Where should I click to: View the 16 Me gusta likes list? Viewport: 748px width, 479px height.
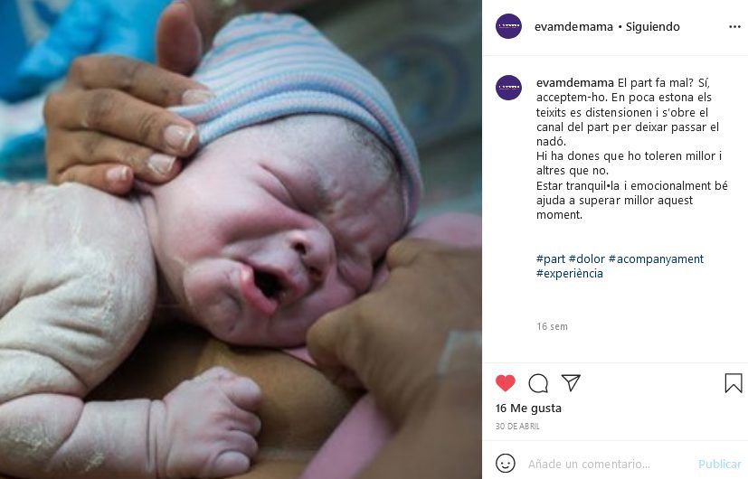coord(528,409)
